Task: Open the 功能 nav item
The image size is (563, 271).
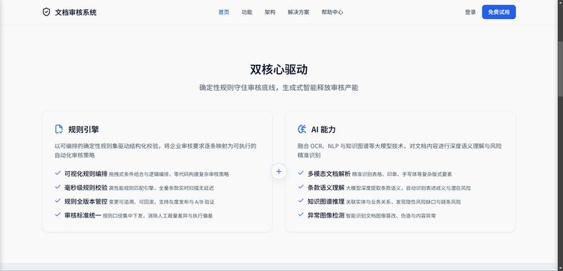Action: point(247,12)
